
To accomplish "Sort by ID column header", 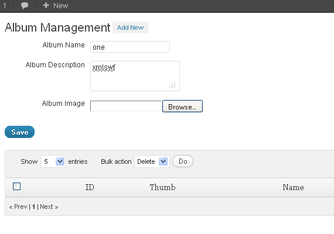I will 90,187.
